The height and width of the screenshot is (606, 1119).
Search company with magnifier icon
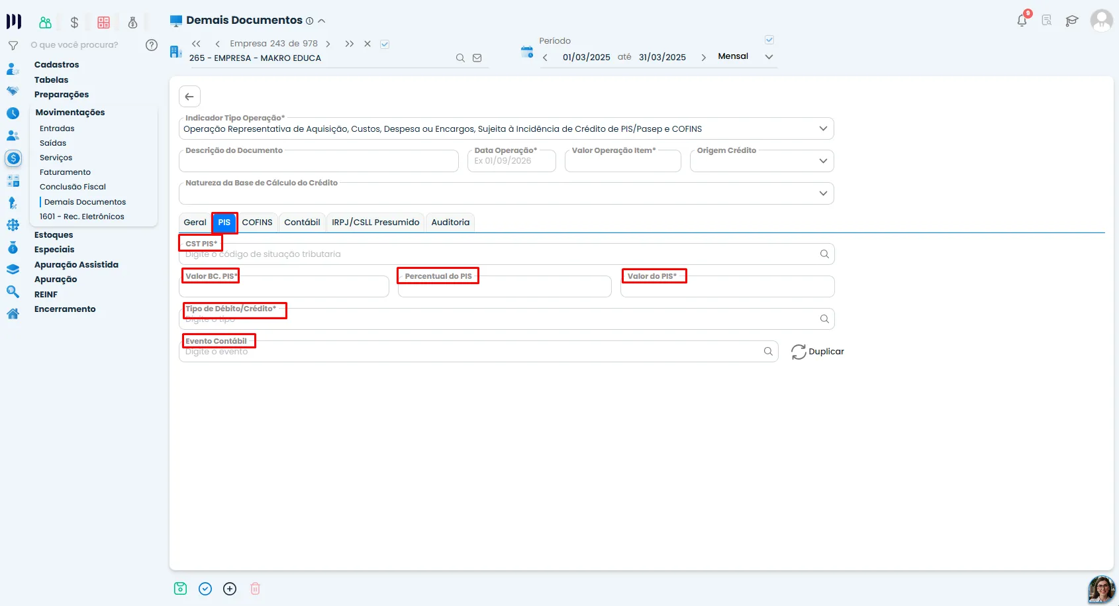460,58
